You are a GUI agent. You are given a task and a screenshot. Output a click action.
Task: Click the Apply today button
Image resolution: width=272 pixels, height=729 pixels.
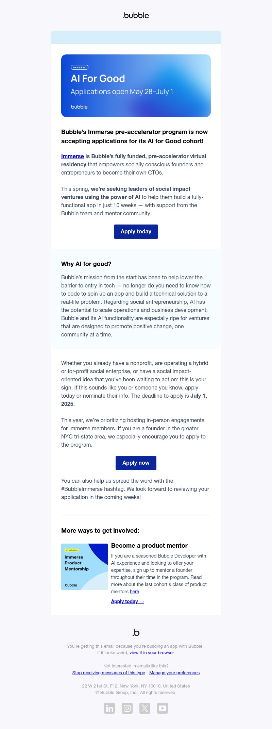(136, 232)
